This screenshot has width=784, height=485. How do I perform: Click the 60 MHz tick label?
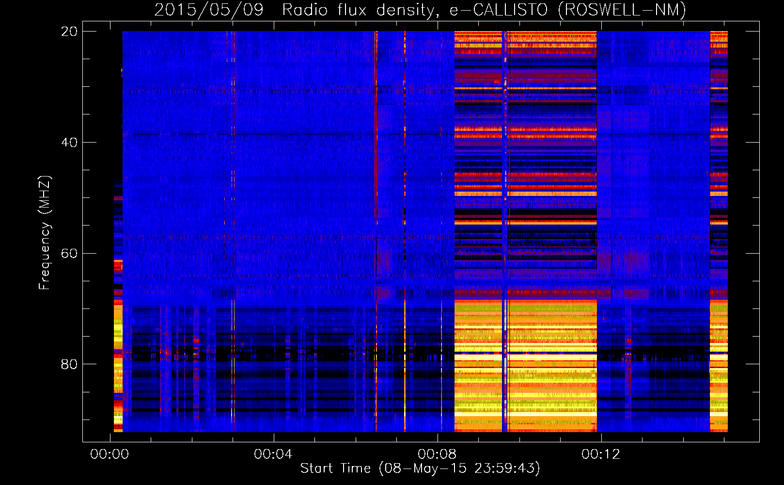click(x=69, y=254)
